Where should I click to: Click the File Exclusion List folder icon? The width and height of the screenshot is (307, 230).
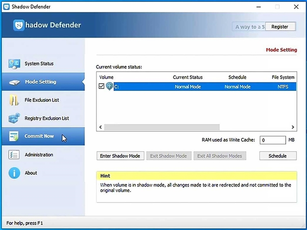click(14, 100)
